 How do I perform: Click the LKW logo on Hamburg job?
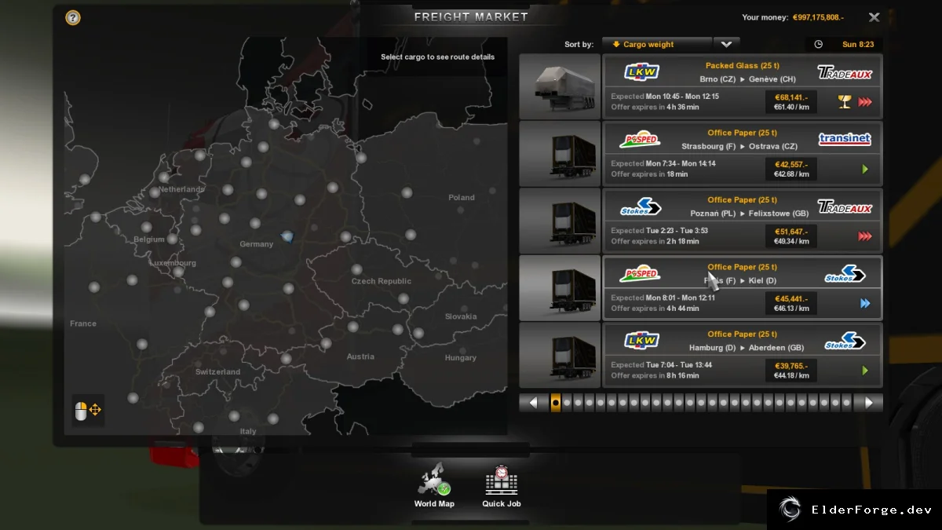click(x=641, y=341)
